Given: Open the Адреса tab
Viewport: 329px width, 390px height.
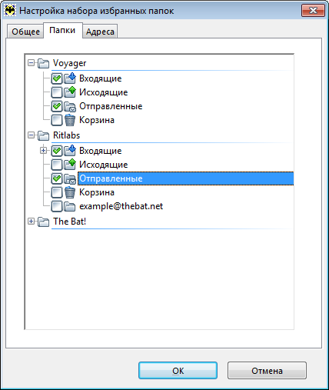Looking at the screenshot, I should pos(100,32).
